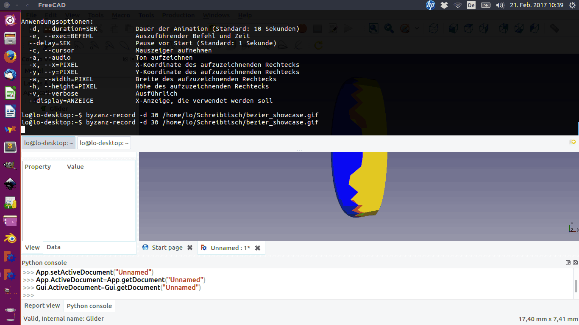Screen dimensions: 579x325
Task: Open the Dropbox indicator menu
Action: (x=444, y=5)
